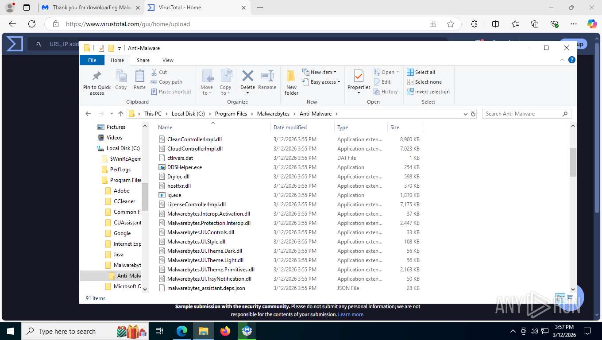Open recent locations dropdown arrow
This screenshot has width=602, height=340.
112,114
